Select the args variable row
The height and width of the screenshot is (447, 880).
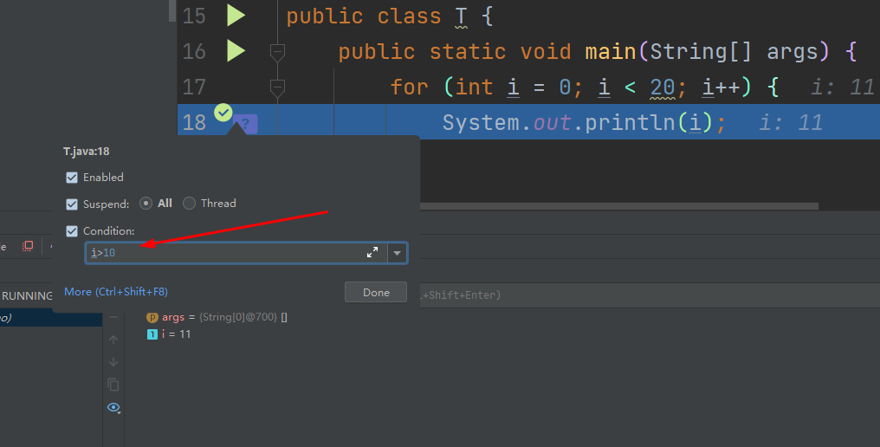click(x=217, y=317)
